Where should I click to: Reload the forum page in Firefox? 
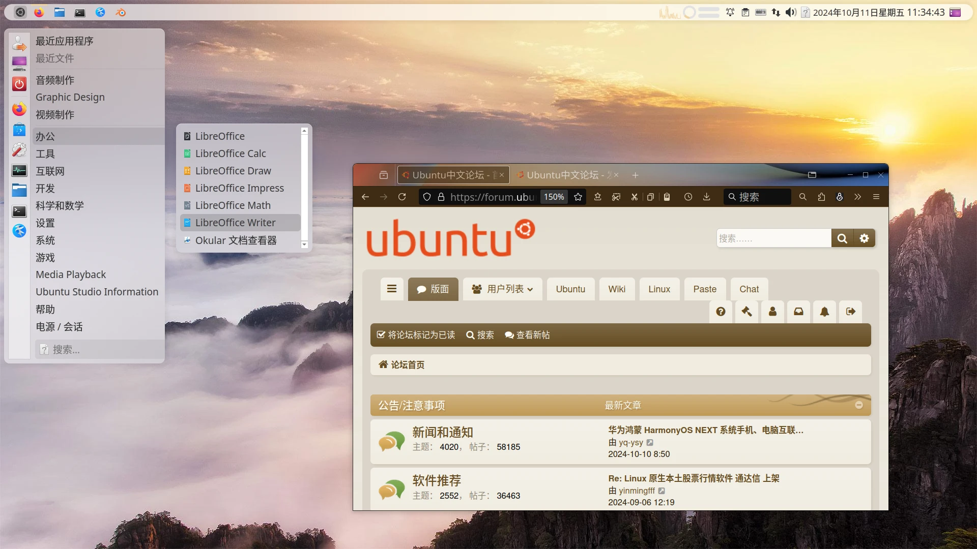402,197
